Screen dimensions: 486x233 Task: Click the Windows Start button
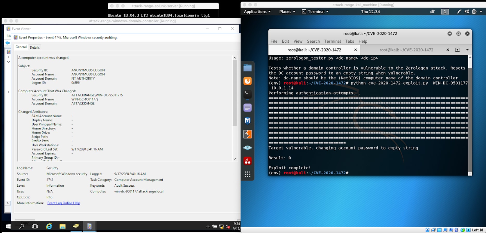click(8, 226)
